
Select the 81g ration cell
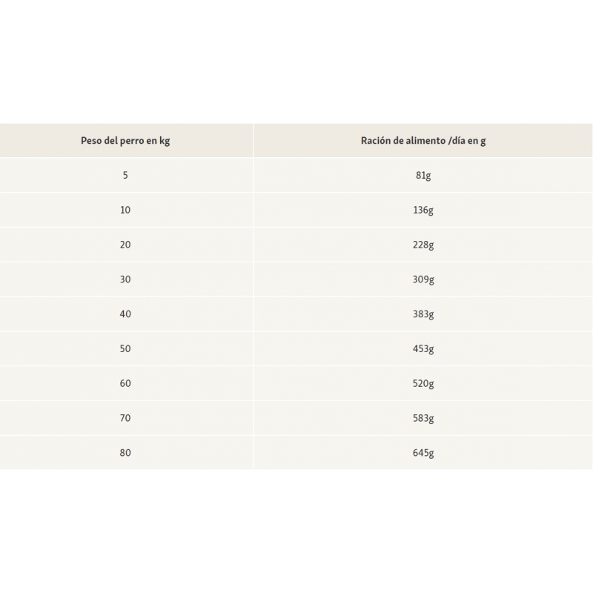coord(423,176)
